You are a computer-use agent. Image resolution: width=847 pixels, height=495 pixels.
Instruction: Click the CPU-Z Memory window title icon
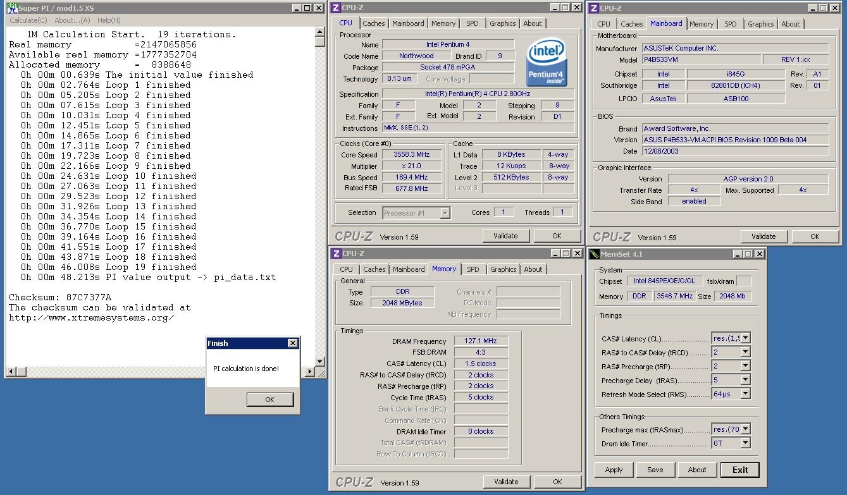point(336,254)
